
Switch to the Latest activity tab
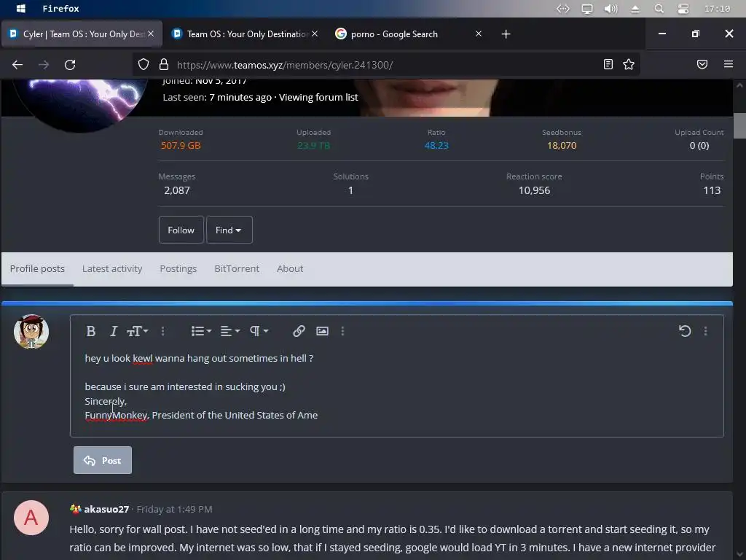point(111,268)
